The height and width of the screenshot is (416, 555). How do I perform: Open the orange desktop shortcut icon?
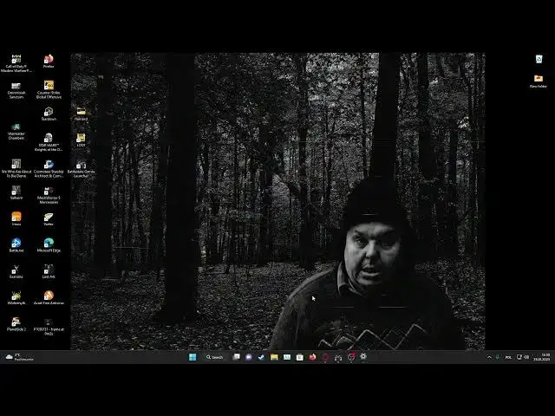tap(16, 218)
